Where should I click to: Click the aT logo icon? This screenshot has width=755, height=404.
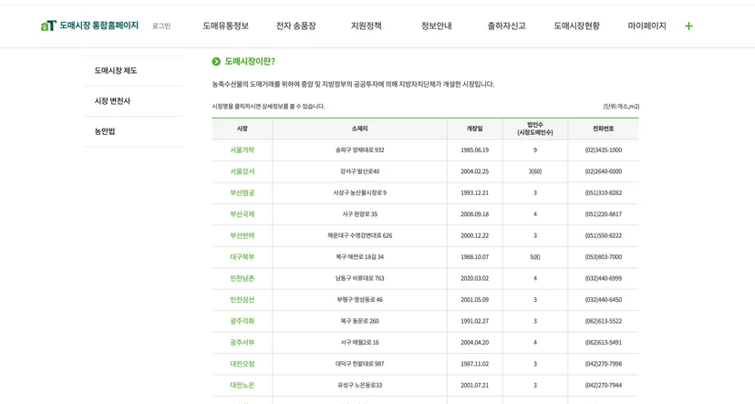[48, 26]
